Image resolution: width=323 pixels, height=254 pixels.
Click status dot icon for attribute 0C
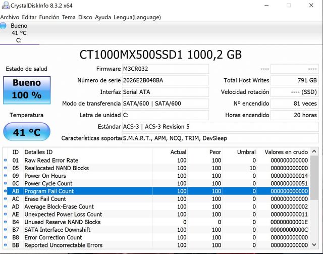pyautogui.click(x=6, y=183)
